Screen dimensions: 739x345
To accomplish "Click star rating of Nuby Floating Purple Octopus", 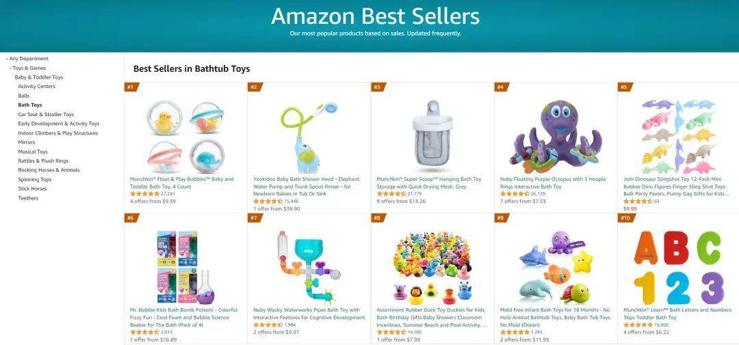I will (x=515, y=194).
